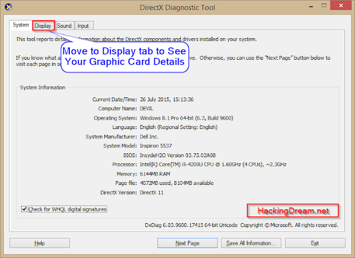Click the Exit button
This screenshot has width=355, height=258.
click(315, 243)
